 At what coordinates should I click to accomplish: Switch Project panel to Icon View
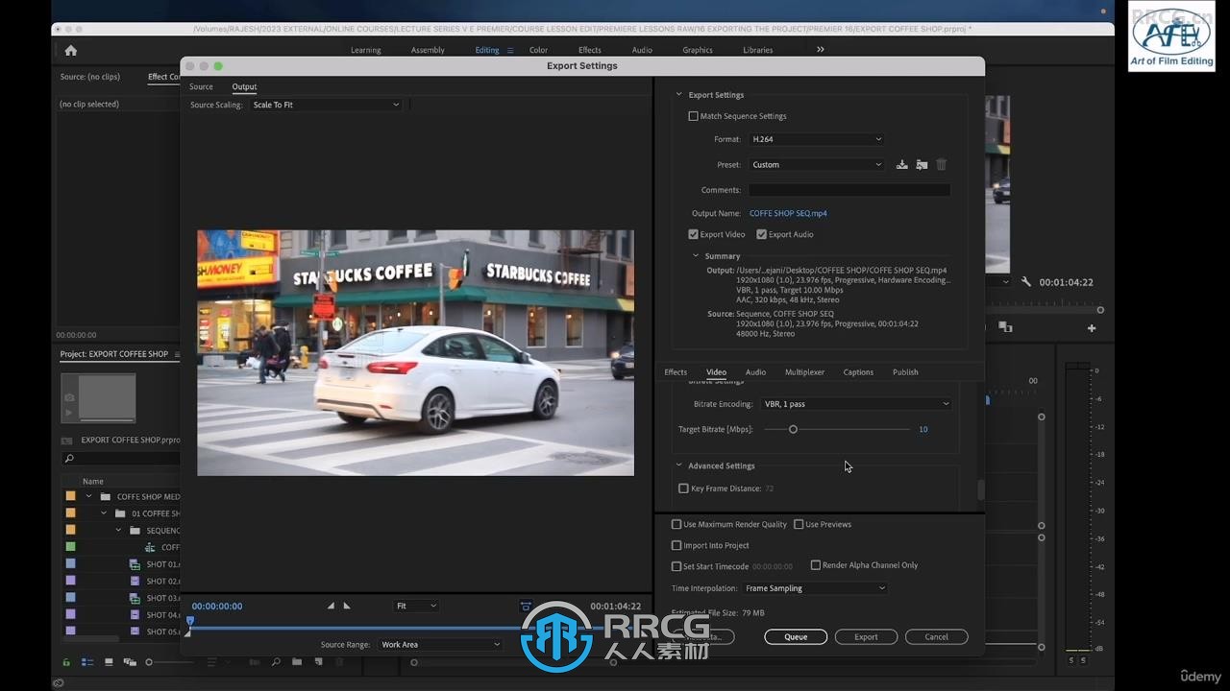tap(109, 662)
